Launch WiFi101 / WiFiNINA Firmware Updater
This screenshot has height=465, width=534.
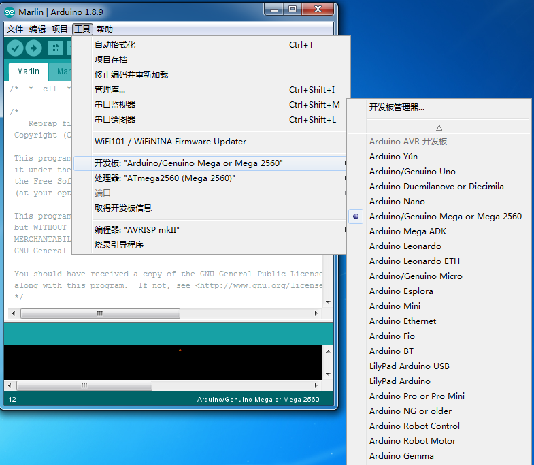[x=209, y=142]
